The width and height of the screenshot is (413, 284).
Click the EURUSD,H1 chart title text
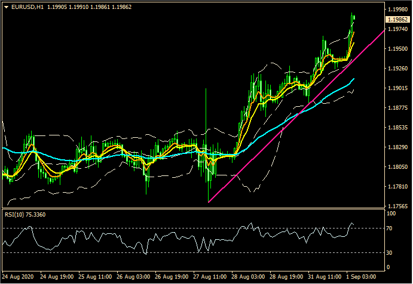(x=27, y=7)
